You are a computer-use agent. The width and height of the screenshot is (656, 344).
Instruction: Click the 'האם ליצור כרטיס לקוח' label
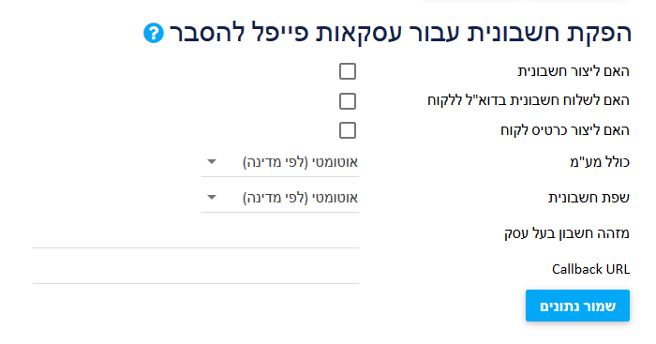click(x=565, y=130)
